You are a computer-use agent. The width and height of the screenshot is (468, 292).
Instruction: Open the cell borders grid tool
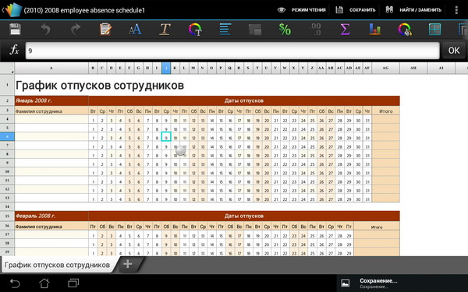435,30
